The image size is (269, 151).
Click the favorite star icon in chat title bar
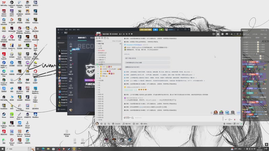point(124,34)
